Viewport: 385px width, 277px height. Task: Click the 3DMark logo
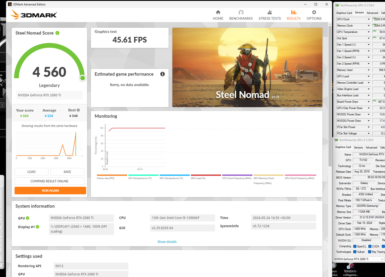click(x=34, y=15)
